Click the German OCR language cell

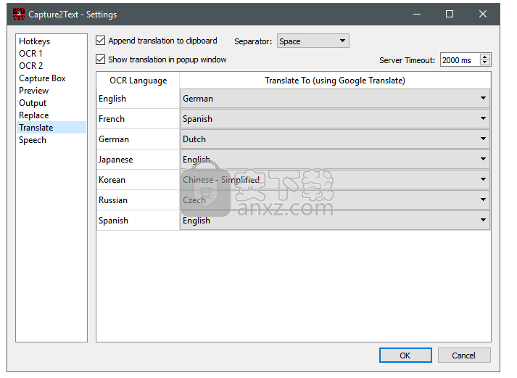[138, 139]
